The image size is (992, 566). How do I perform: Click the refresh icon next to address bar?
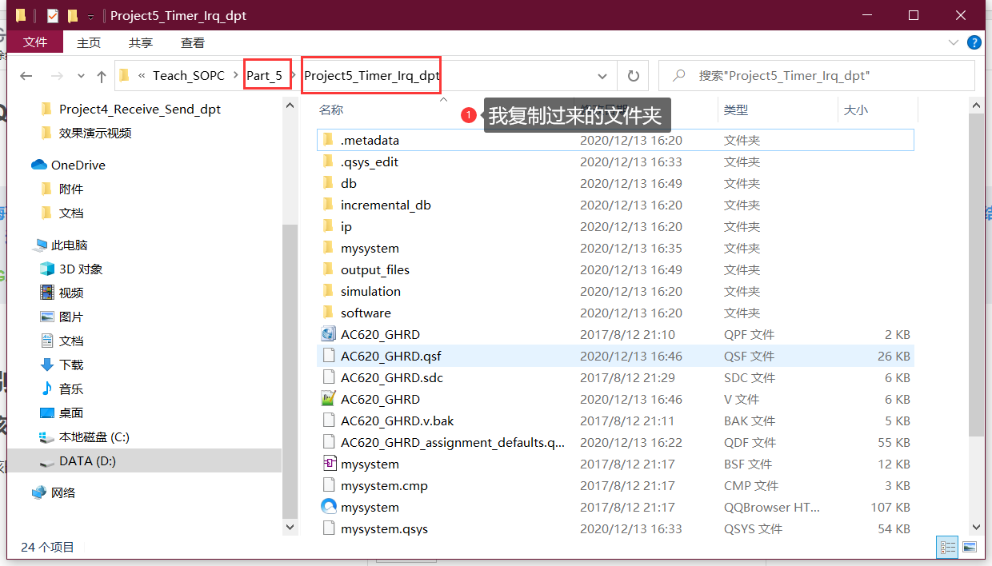(632, 75)
